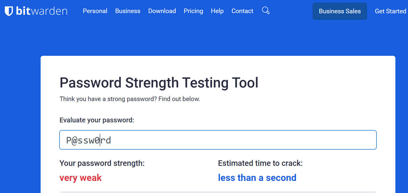This screenshot has width=408, height=193.
Task: Click the "less than a second" crack estimate
Action: tap(257, 178)
